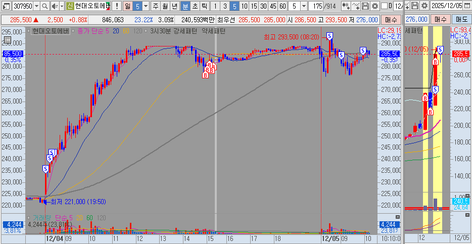Set 10-minute interval button
Viewport: 472px width, 244px height.
(245, 6)
